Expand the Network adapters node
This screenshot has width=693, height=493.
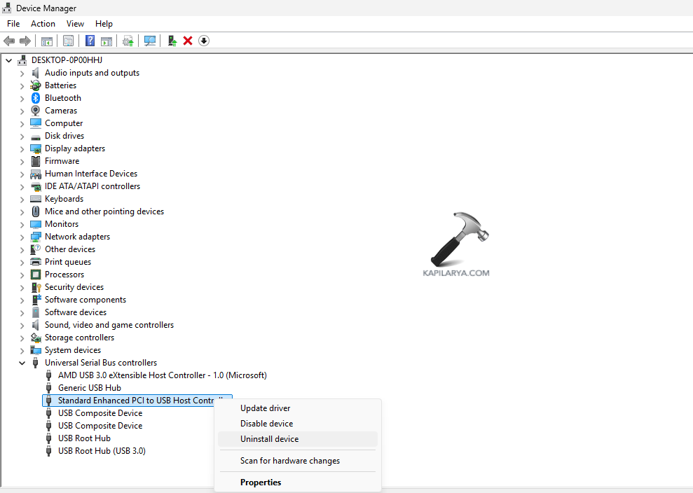(22, 237)
